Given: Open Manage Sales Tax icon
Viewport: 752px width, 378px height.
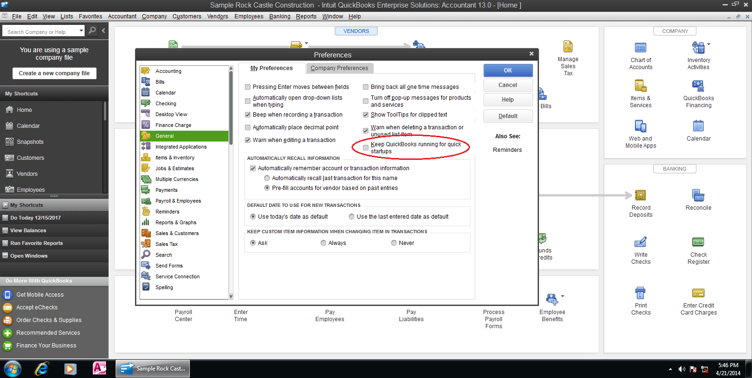Looking at the screenshot, I should click(x=568, y=47).
